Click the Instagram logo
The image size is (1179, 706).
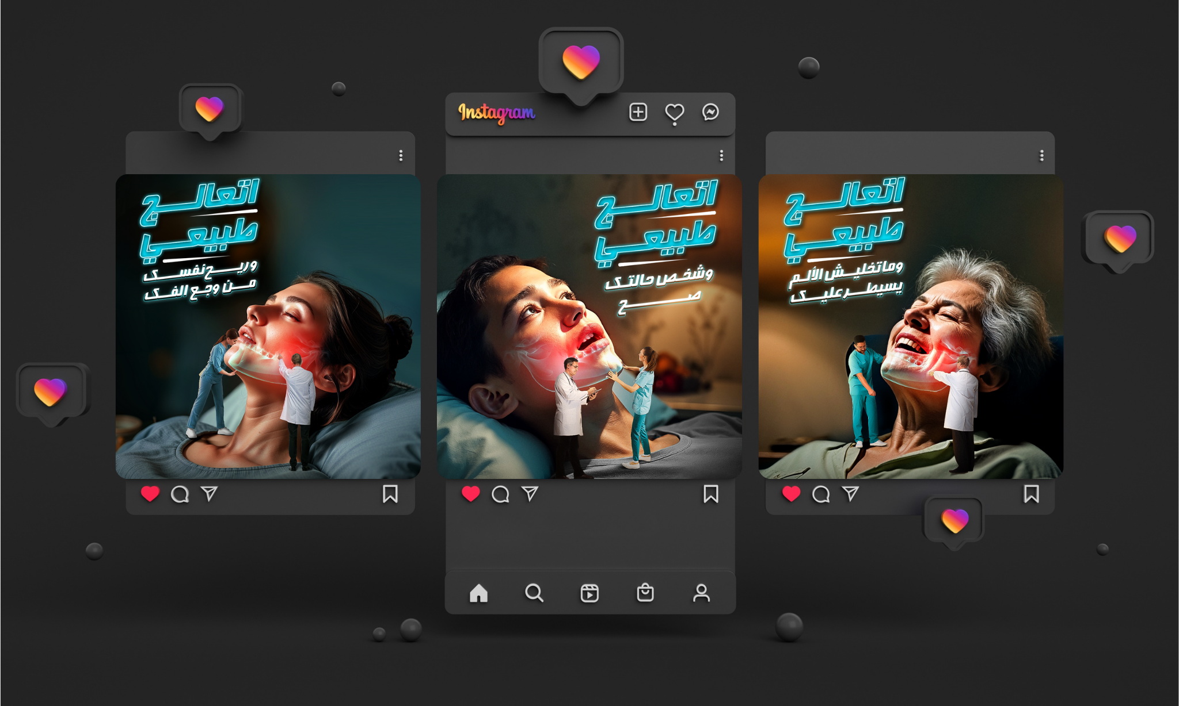tap(496, 113)
